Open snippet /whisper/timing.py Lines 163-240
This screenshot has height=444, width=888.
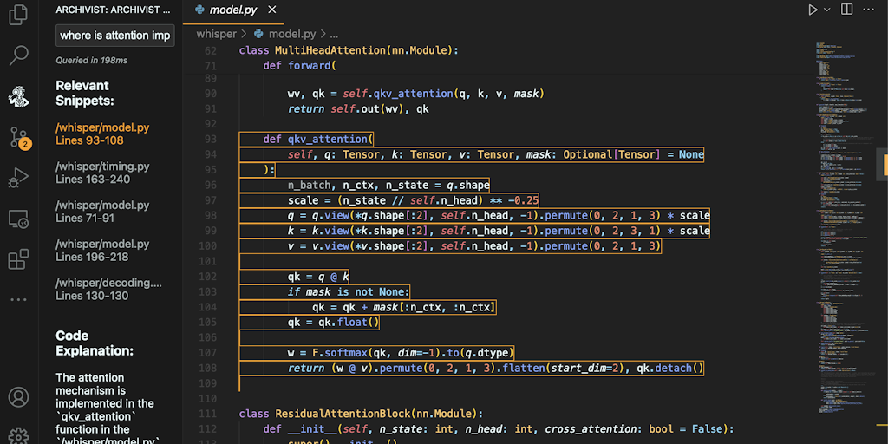(x=102, y=173)
